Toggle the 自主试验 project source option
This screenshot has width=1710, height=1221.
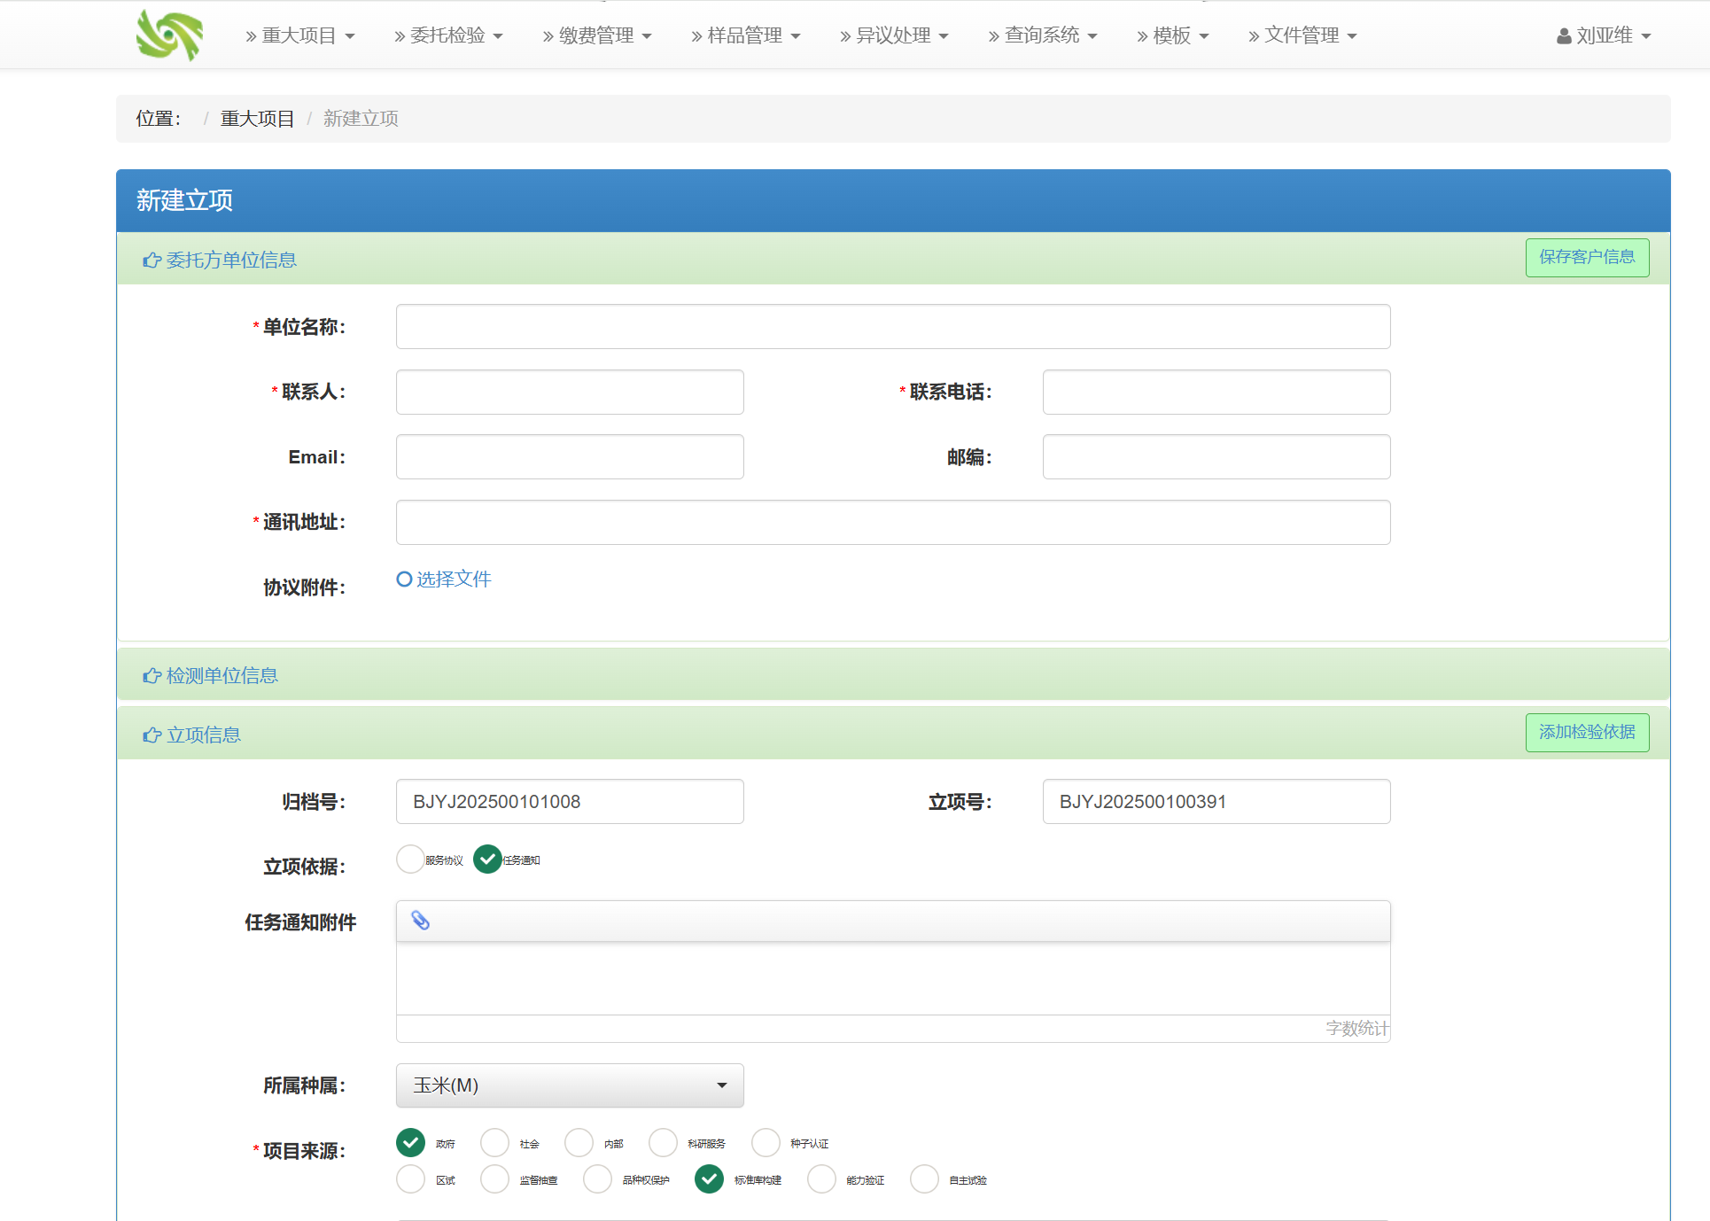point(924,1178)
